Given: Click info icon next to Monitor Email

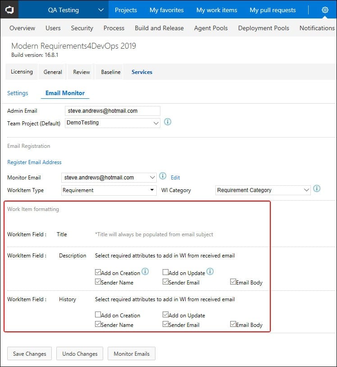Looking at the screenshot, I should [x=163, y=176].
